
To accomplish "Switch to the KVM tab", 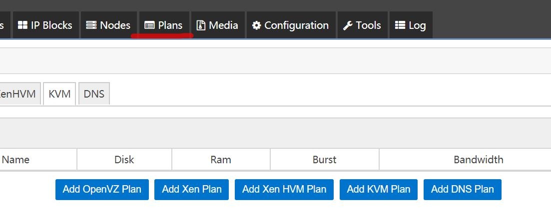I will pos(59,94).
